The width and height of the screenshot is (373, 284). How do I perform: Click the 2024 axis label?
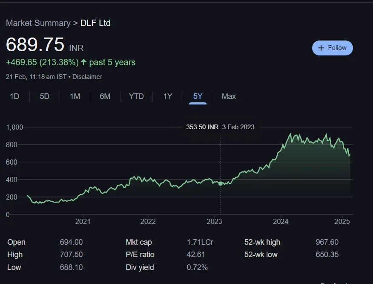coord(281,222)
